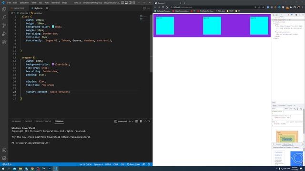Toggle the secondary side bar layout icon
The height and width of the screenshot is (171, 305).
(130, 3)
